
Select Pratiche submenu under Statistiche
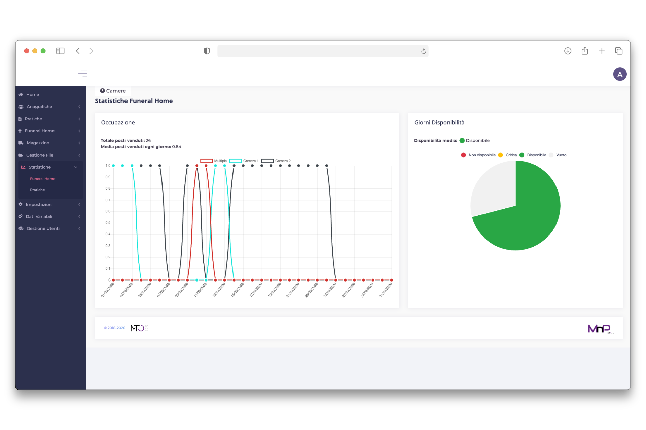pyautogui.click(x=37, y=190)
